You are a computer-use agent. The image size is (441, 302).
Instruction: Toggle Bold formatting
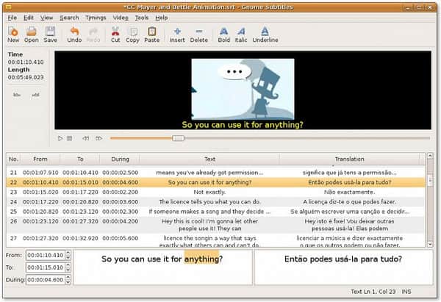click(x=224, y=35)
